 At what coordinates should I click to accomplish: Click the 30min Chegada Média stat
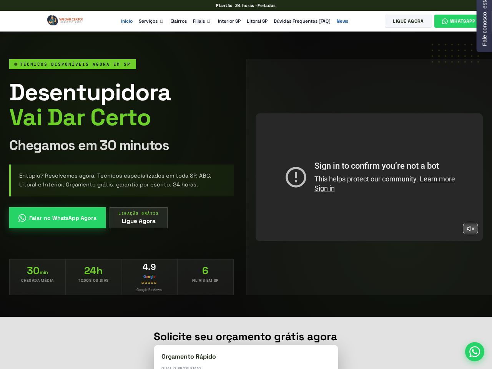point(37,277)
